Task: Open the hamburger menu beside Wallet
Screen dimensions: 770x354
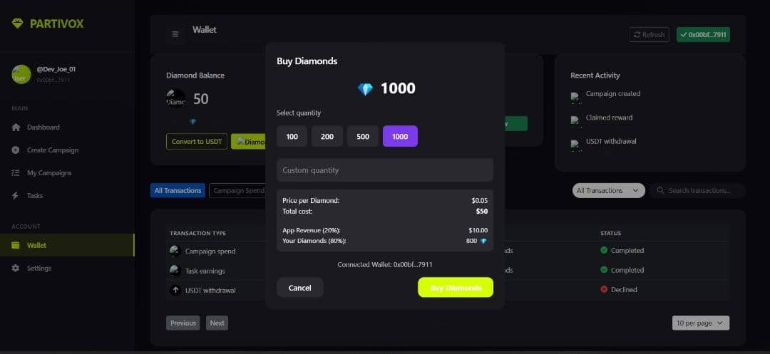Action: coord(175,34)
